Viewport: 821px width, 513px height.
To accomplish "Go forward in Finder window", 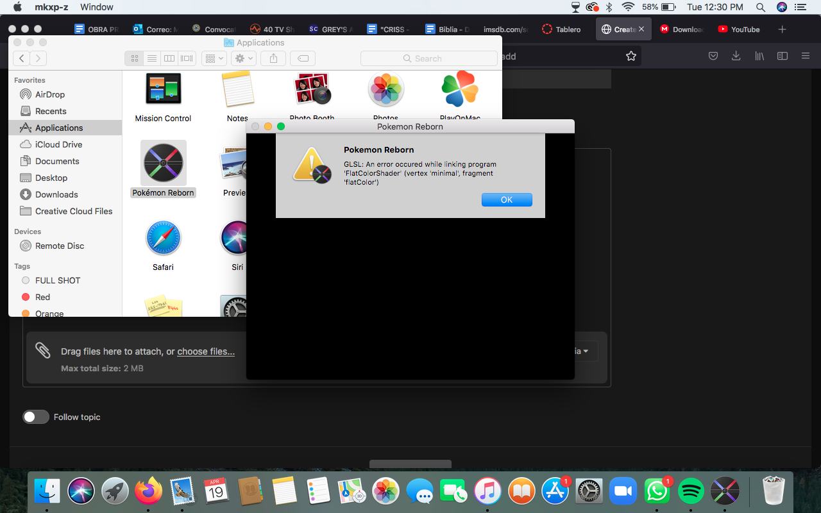I will [38, 58].
